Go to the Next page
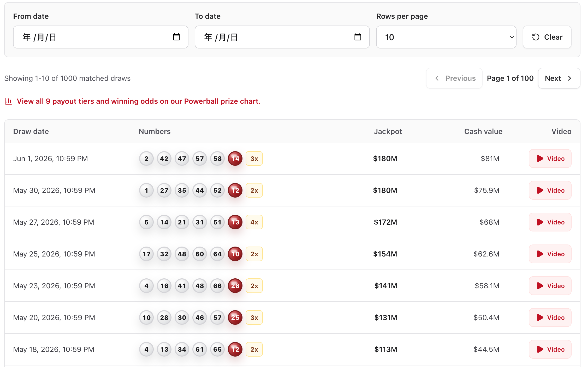 click(x=559, y=78)
